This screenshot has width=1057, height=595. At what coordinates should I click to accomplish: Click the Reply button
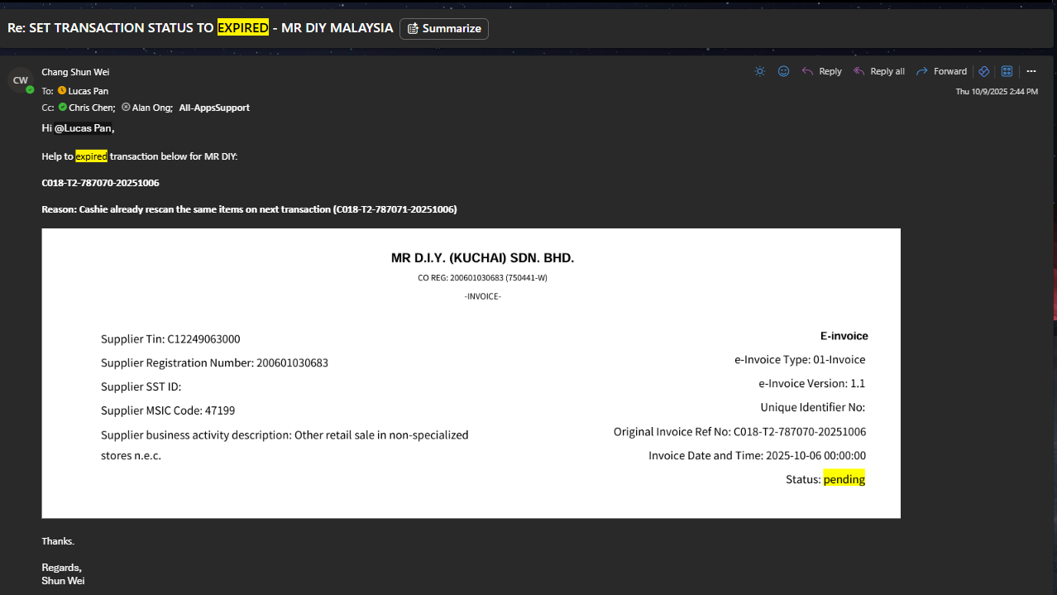[x=821, y=71]
